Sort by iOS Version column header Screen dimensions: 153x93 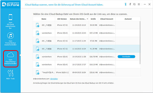click(x=62, y=19)
